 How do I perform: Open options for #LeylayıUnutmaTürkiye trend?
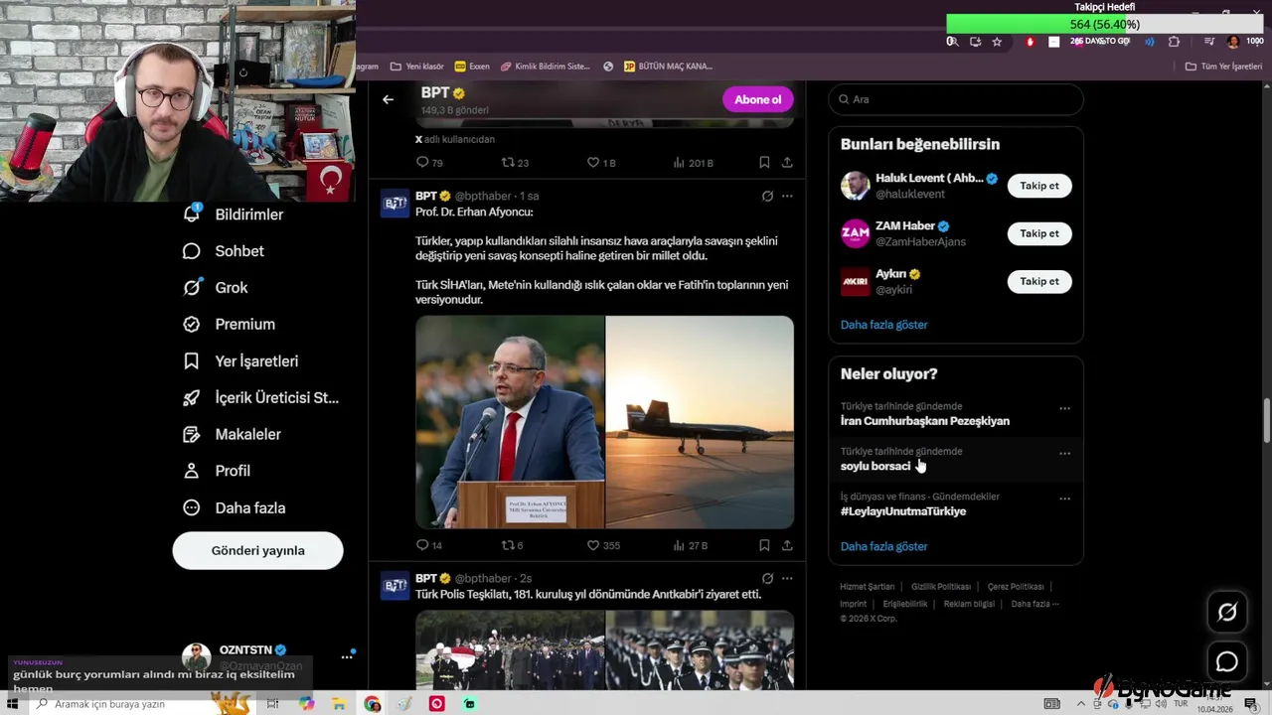(1064, 499)
